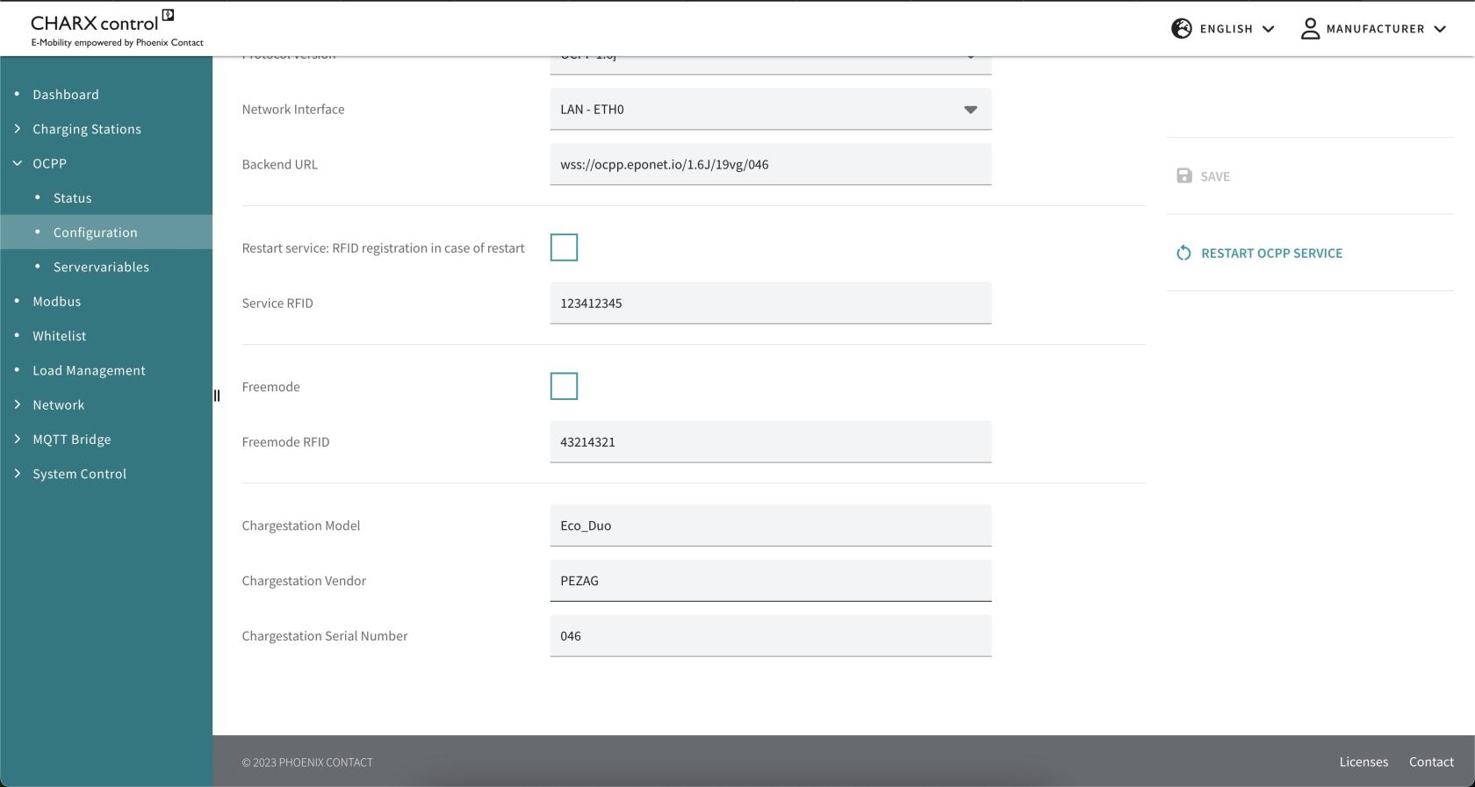Click the Freemode RFID input field

(x=771, y=441)
